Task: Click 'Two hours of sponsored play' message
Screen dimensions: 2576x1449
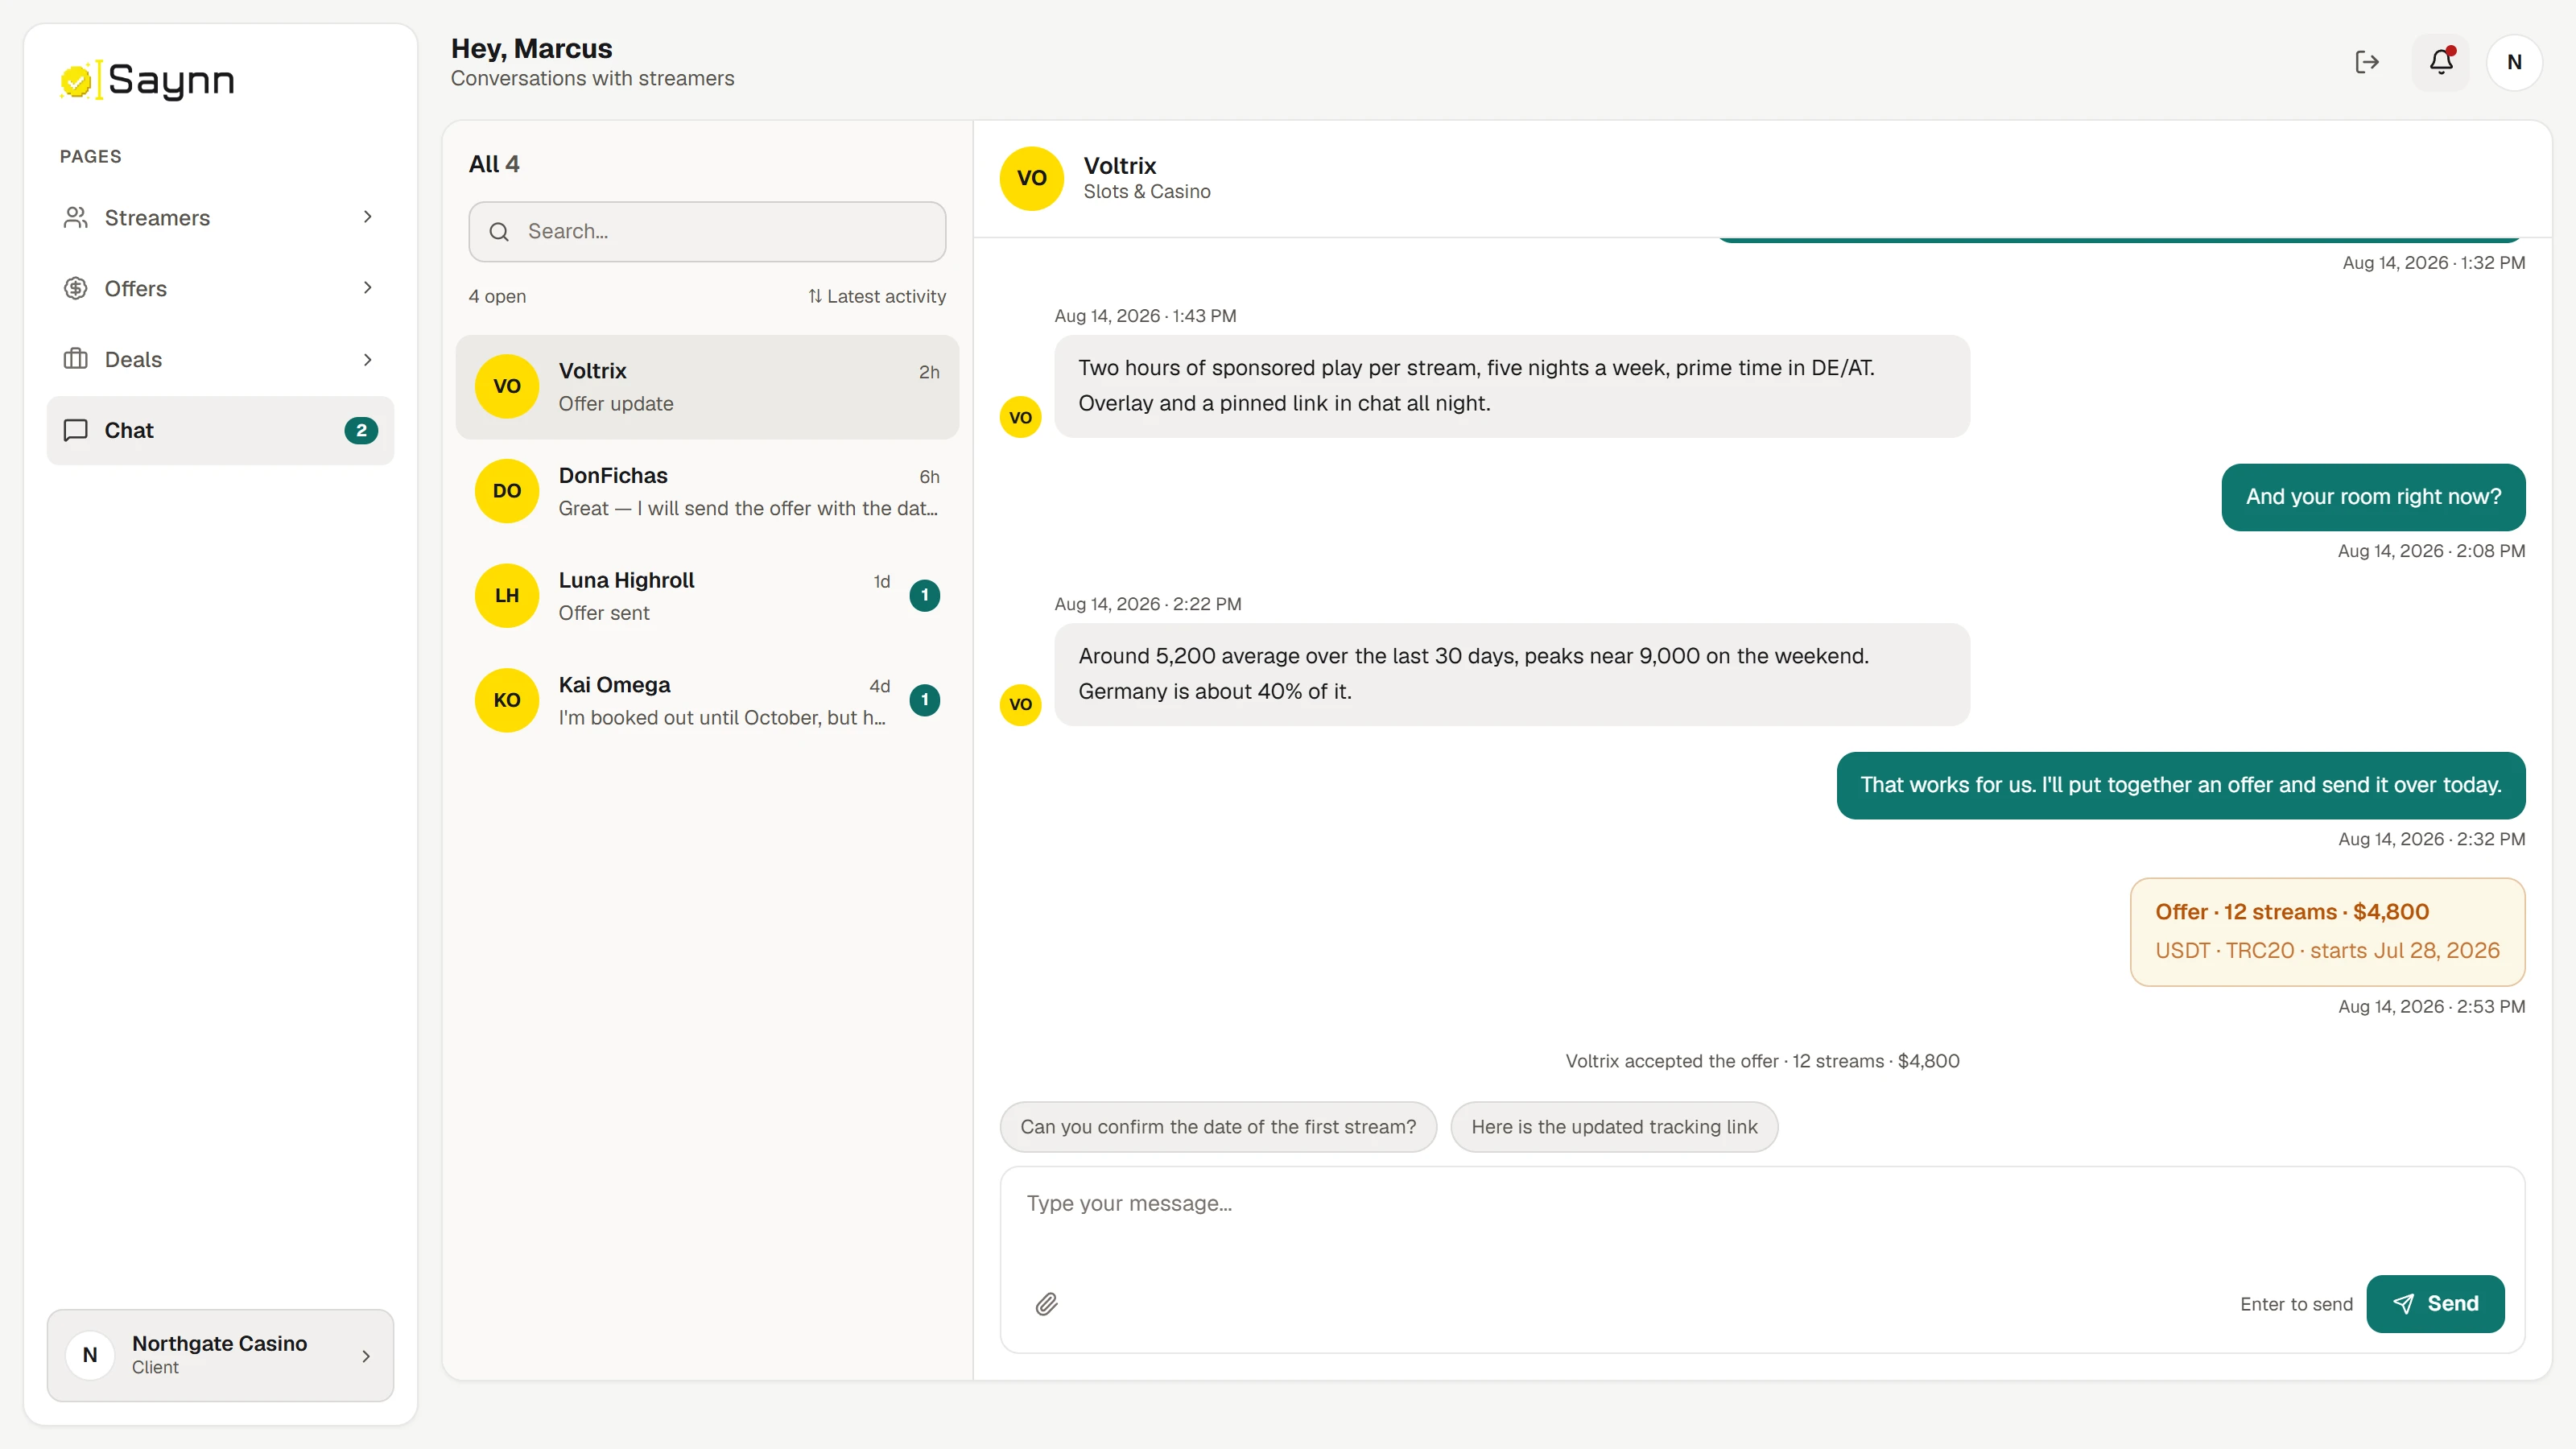Action: tap(1512, 386)
